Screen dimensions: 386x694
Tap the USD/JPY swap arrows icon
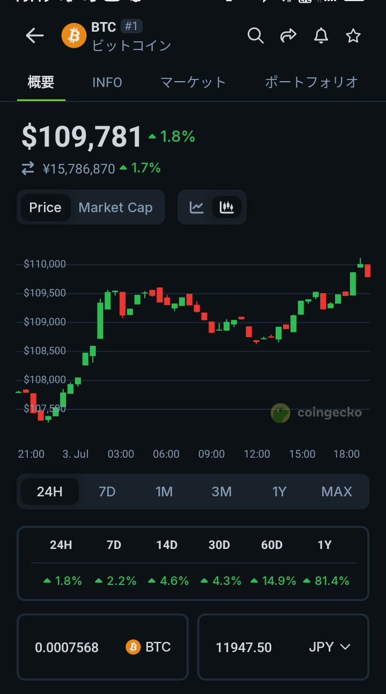28,168
